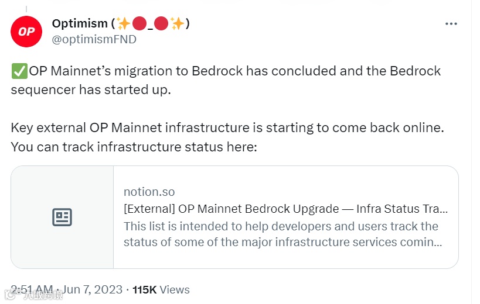Click the right sparkle emoji in display name
The width and height of the screenshot is (480, 304).
tap(178, 24)
